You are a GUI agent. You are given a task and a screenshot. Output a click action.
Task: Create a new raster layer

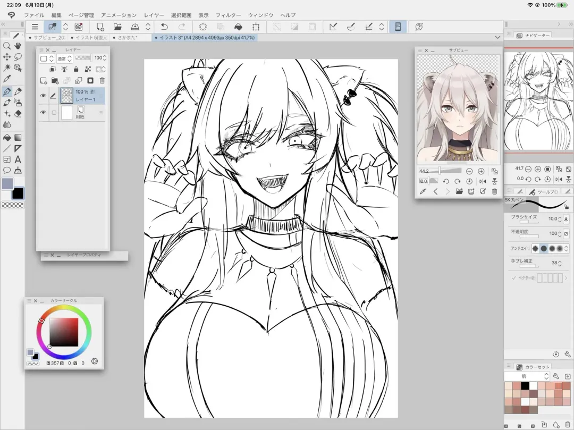click(44, 81)
